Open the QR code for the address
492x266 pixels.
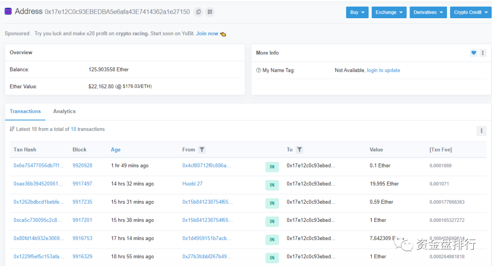coord(210,12)
